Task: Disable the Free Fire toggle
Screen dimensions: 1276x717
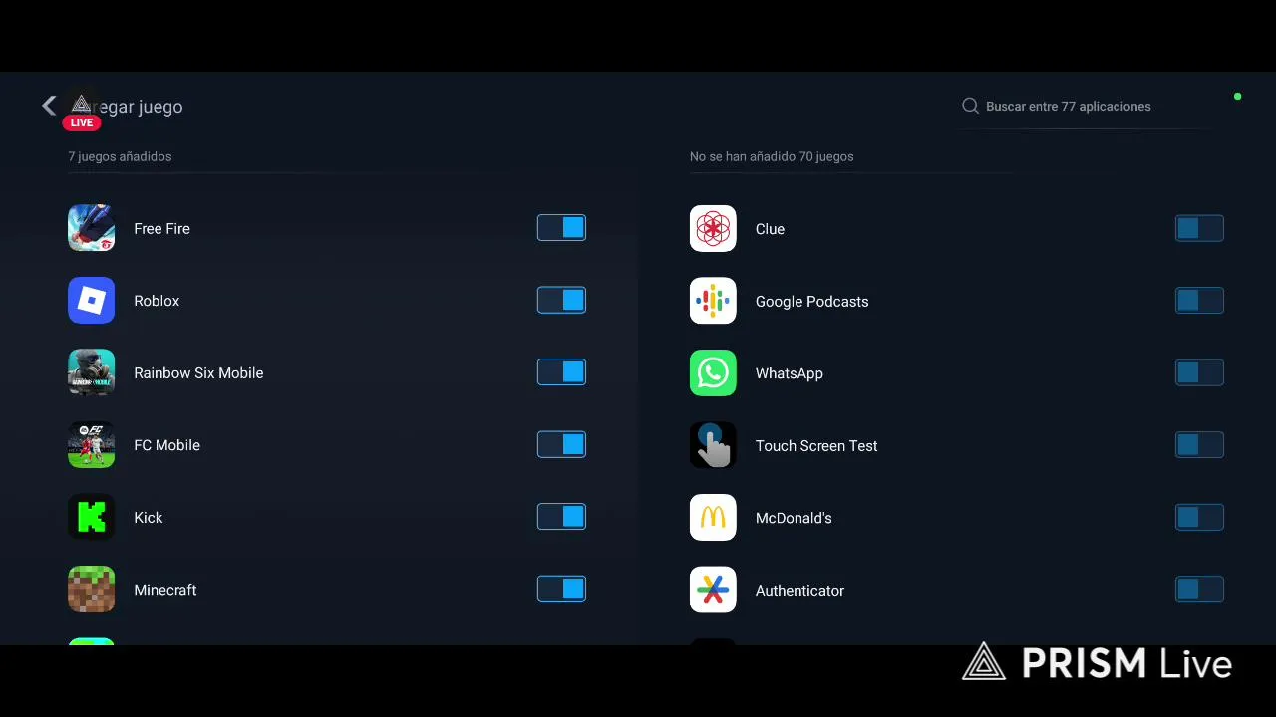Action: [561, 228]
